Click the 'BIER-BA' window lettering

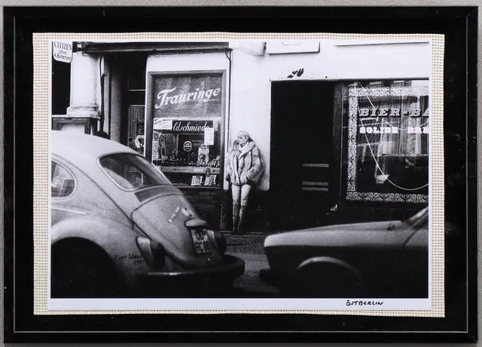tap(393, 112)
